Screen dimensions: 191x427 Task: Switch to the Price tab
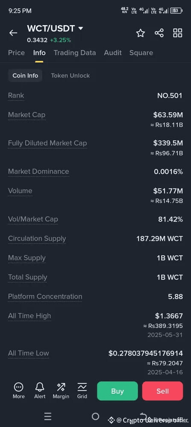pyautogui.click(x=16, y=53)
